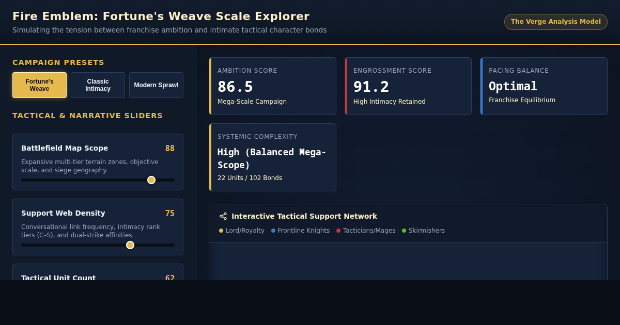The height and width of the screenshot is (325, 620).
Task: Click the Tacticians/Mages legend dot
Action: pos(338,231)
